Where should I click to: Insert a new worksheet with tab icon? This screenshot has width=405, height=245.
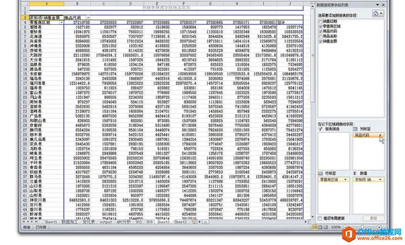(193, 222)
